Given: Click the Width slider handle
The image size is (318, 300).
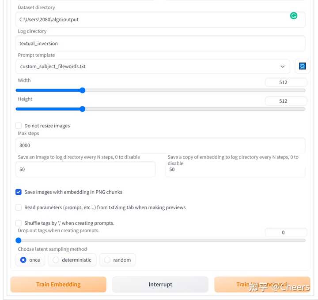Looking at the screenshot, I should pyautogui.click(x=82, y=90).
